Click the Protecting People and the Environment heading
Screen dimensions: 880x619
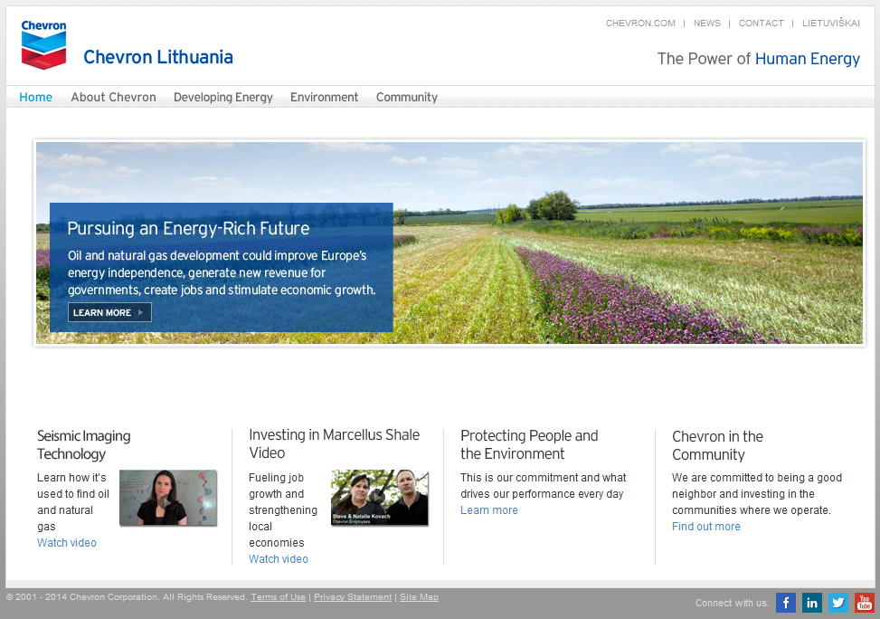pyautogui.click(x=529, y=444)
